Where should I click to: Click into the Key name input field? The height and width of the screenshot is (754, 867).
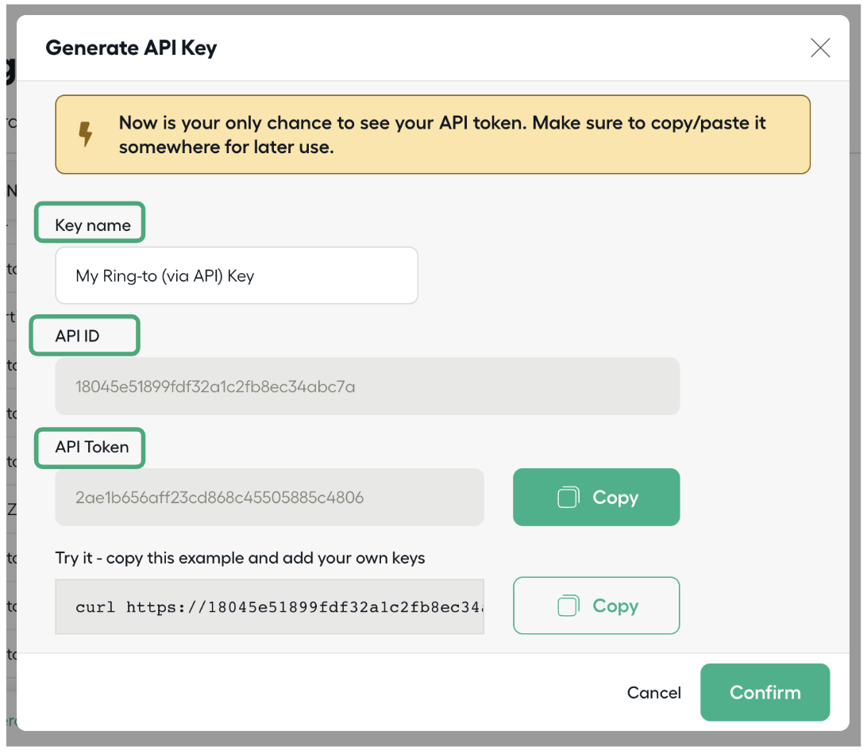237,275
